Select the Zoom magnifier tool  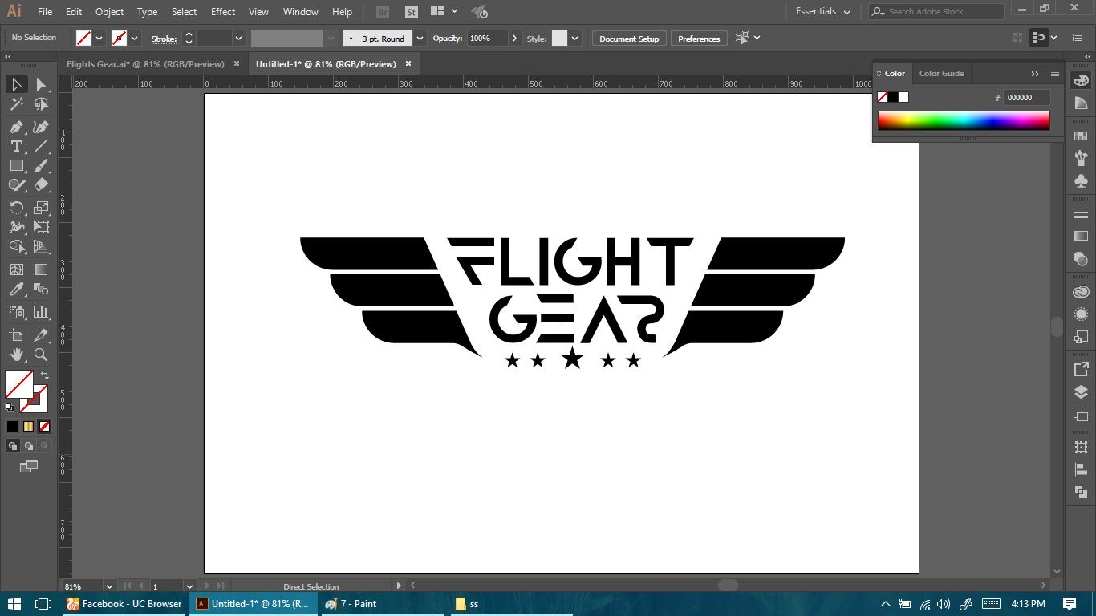coord(42,355)
